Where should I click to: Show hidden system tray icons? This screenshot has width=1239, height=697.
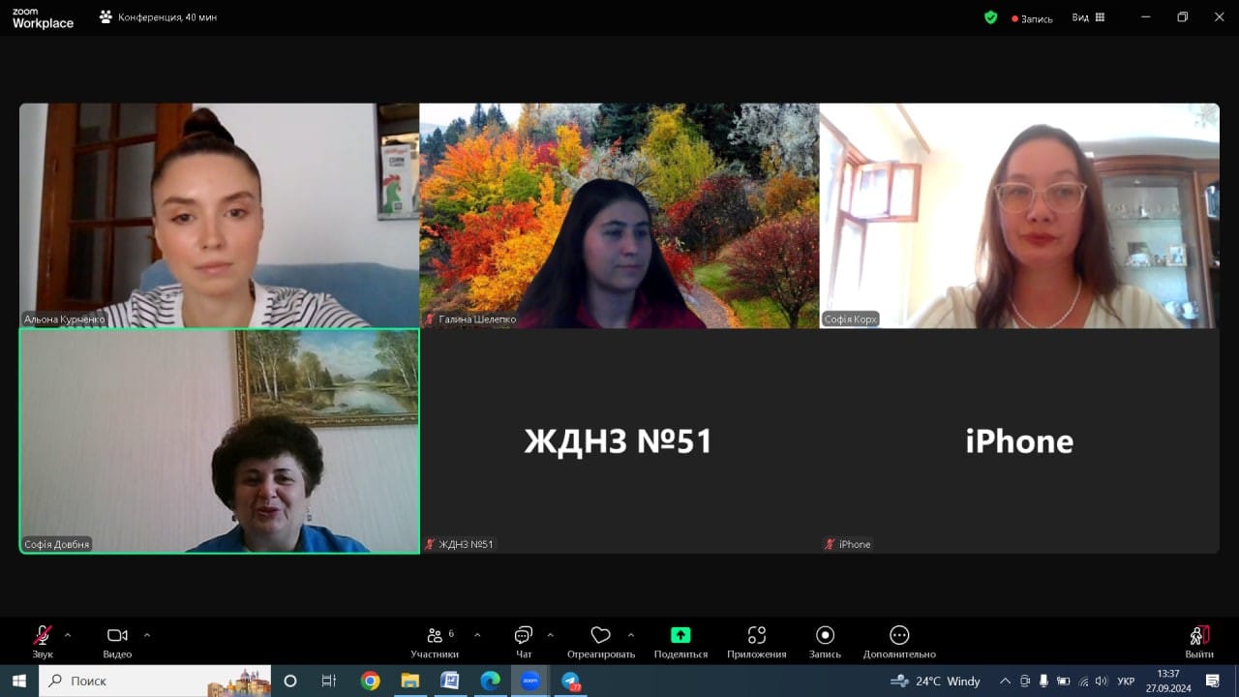[1005, 681]
